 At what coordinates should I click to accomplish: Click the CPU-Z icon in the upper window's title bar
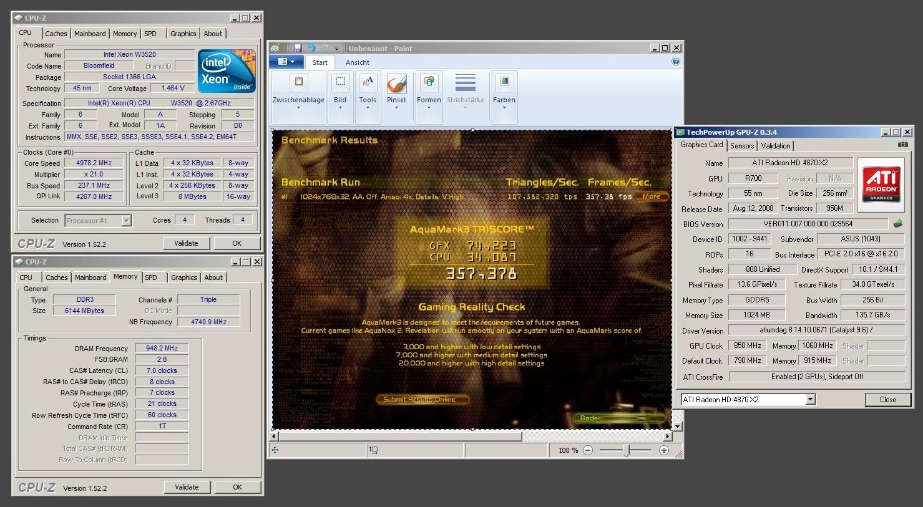[x=19, y=18]
